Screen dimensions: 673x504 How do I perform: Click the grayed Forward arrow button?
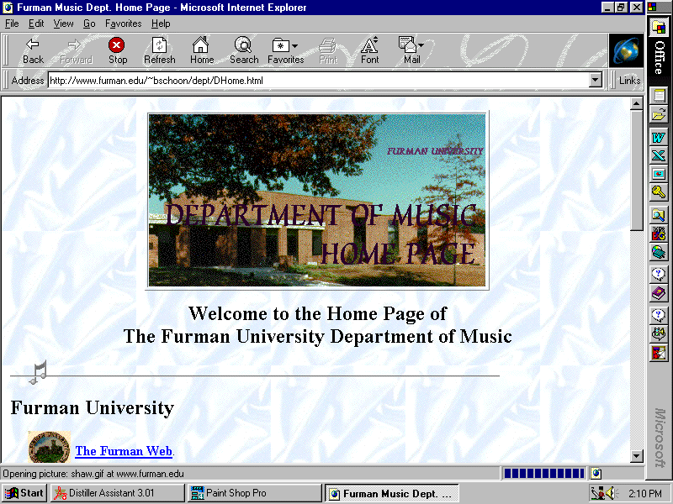[76, 51]
